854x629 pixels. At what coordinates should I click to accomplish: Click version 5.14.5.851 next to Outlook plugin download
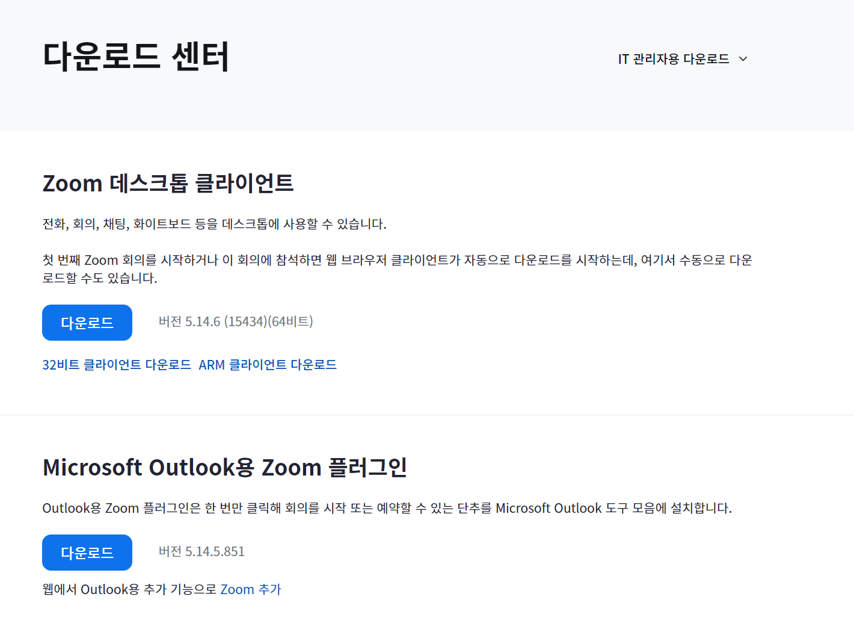(201, 551)
